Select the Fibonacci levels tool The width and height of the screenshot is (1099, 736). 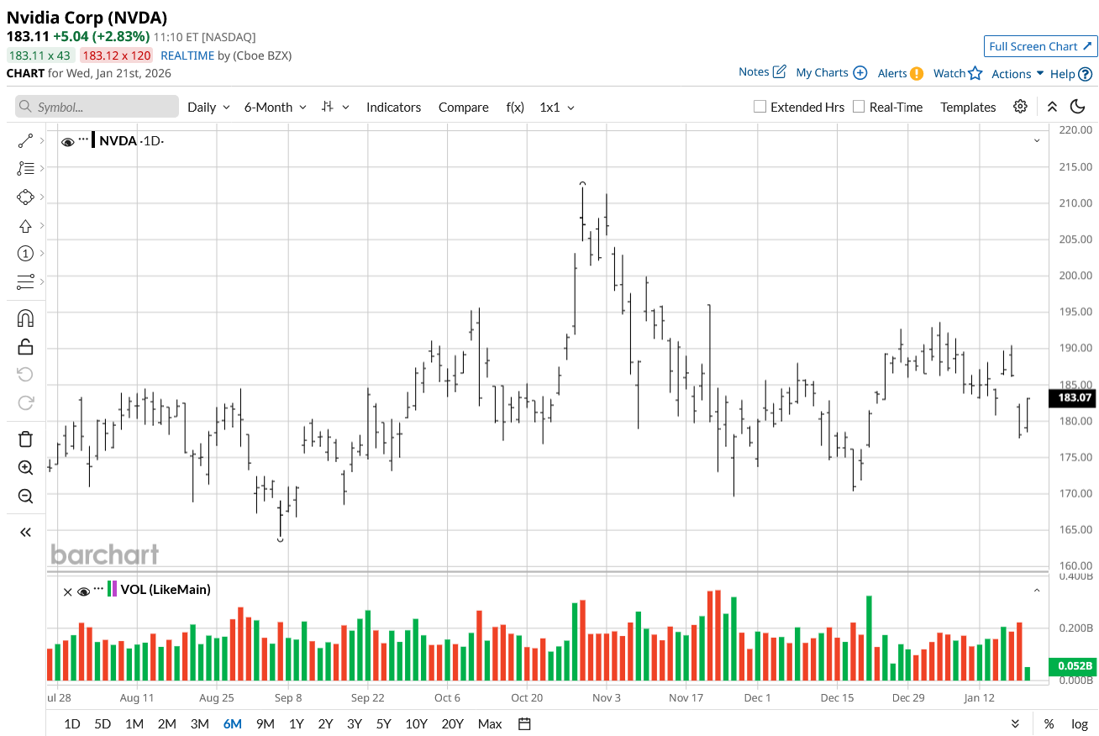25,168
